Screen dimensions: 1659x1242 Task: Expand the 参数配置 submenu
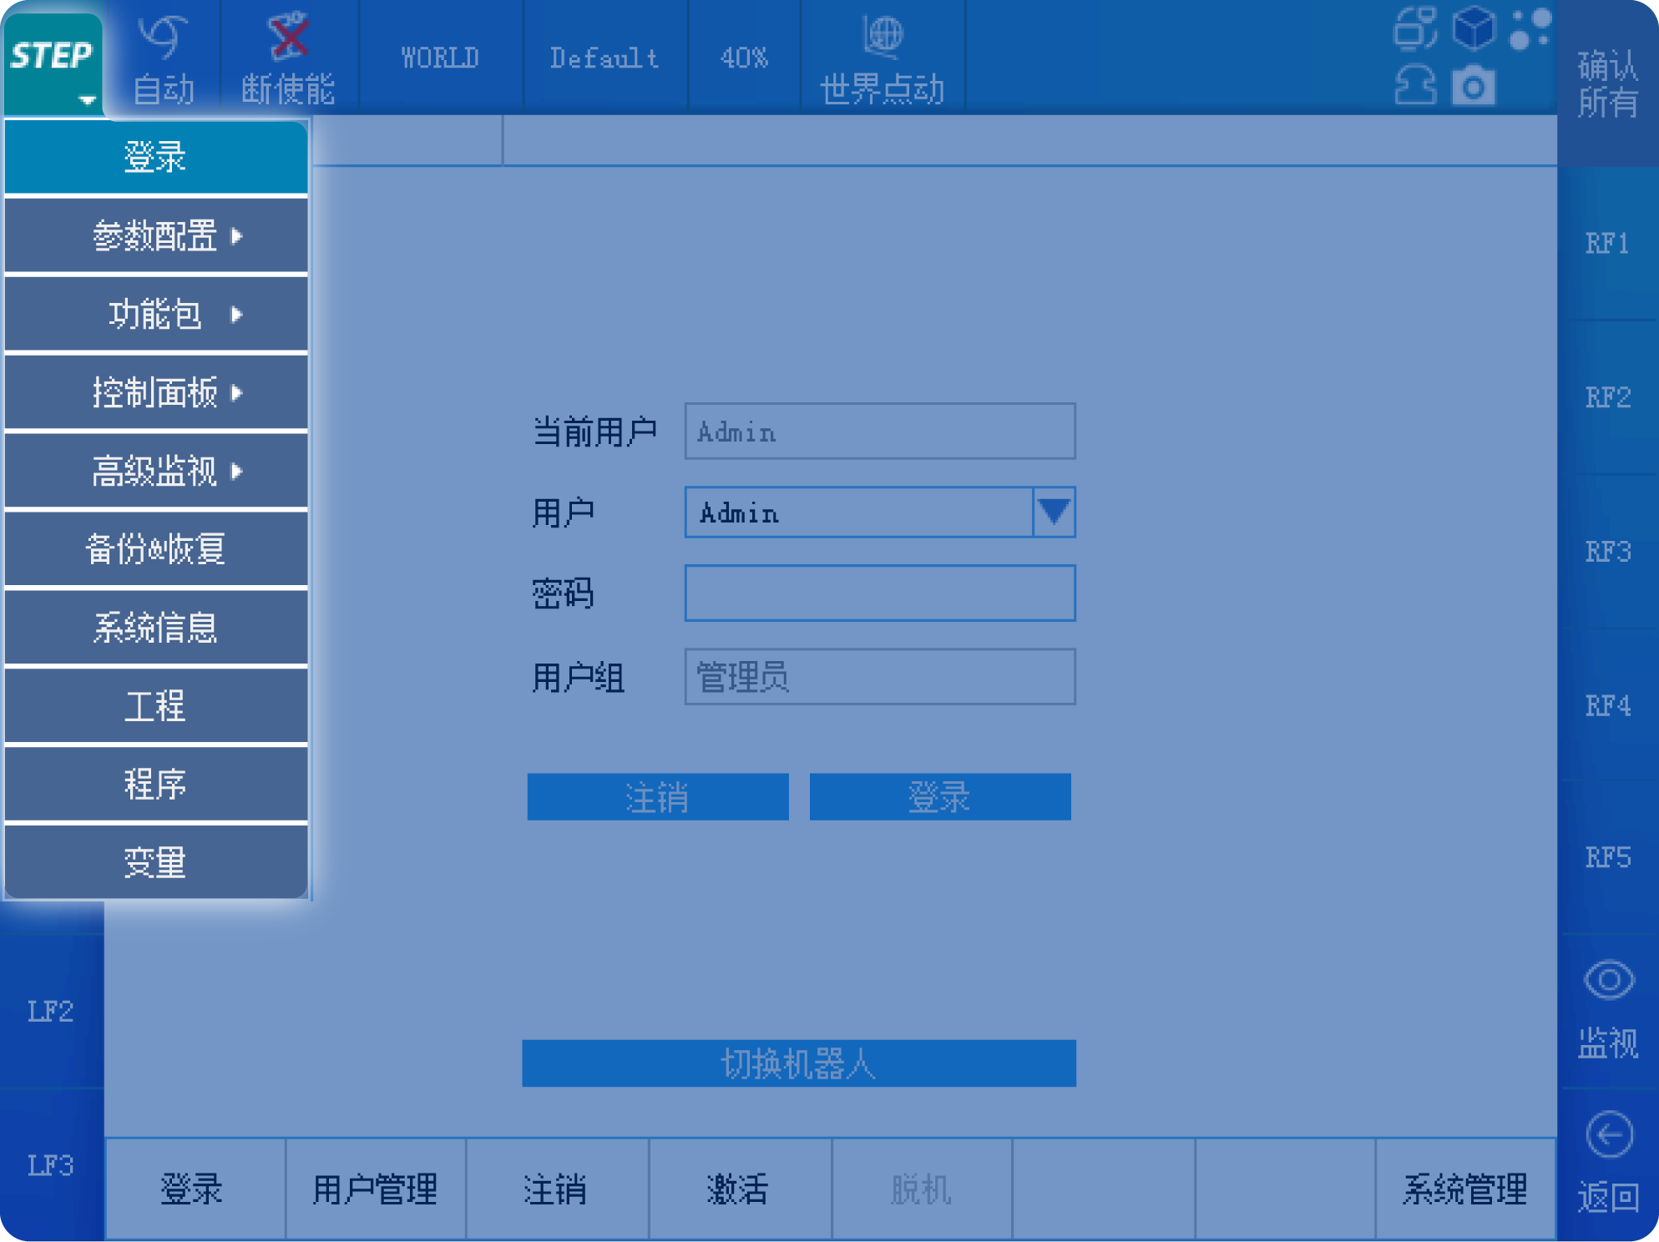coord(156,236)
